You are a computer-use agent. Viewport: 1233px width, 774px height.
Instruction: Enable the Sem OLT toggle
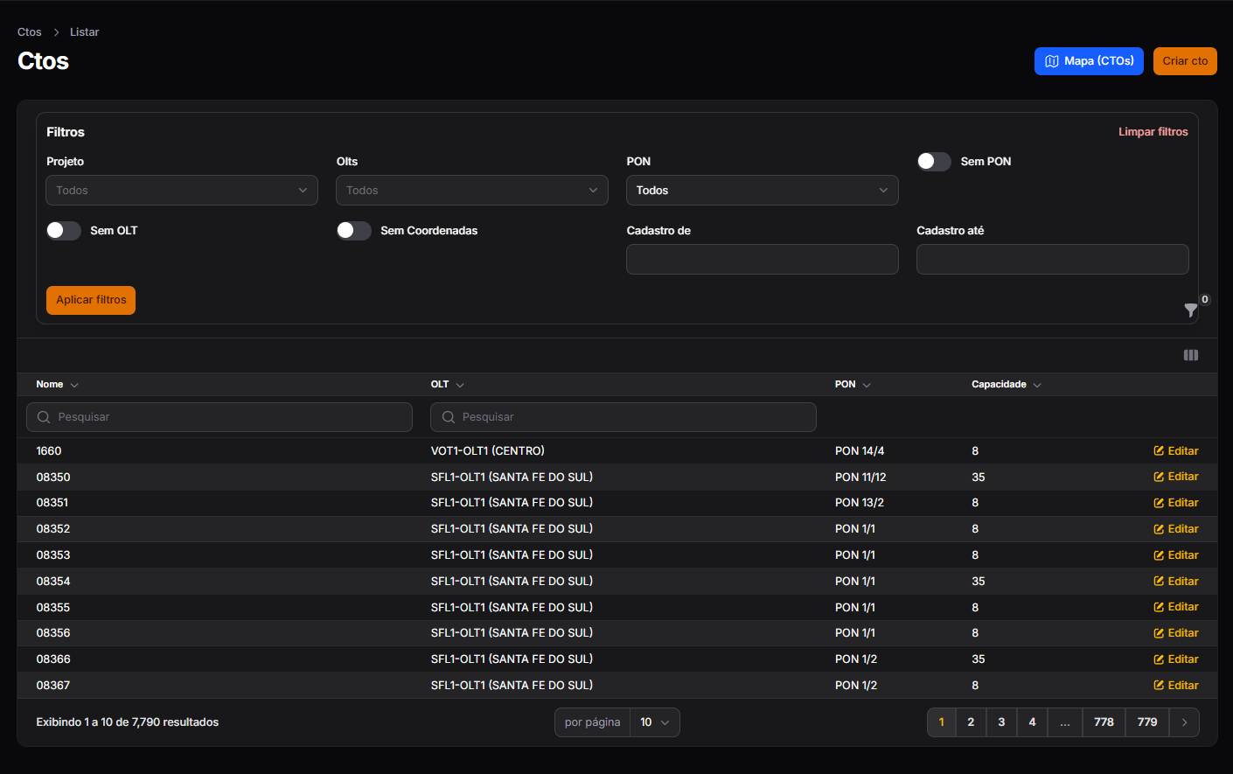64,231
